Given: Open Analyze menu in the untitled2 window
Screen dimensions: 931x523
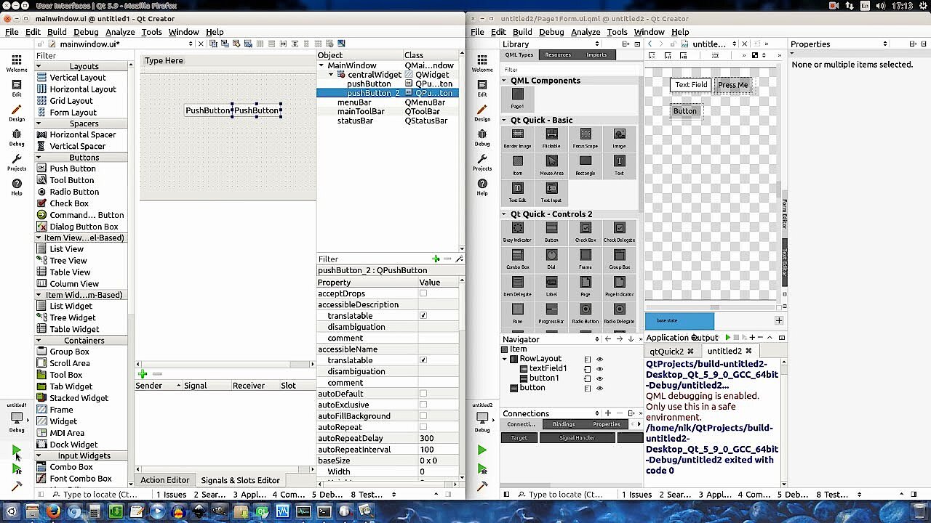Looking at the screenshot, I should point(586,32).
